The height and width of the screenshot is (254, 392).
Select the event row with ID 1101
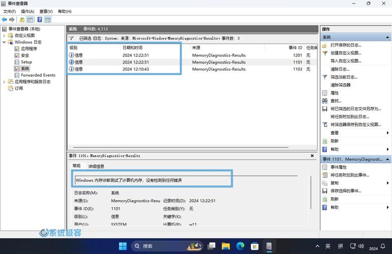pos(192,62)
